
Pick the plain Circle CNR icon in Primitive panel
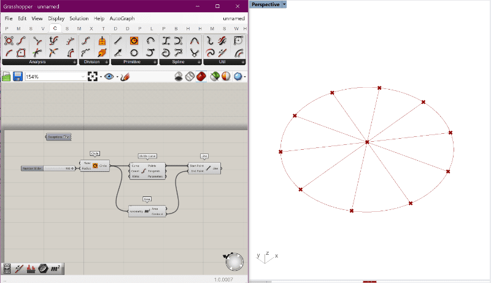pyautogui.click(x=134, y=53)
